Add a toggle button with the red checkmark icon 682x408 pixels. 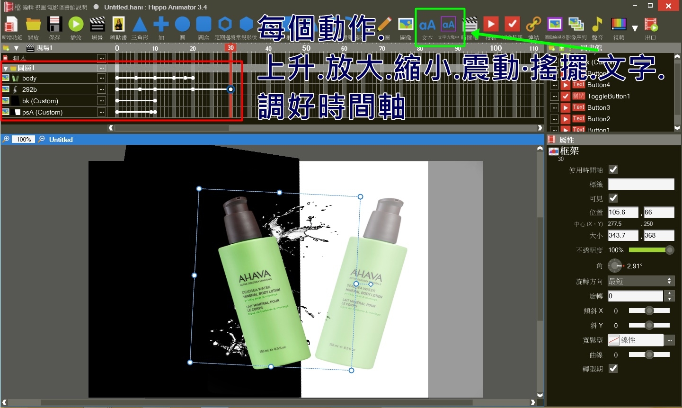[512, 24]
